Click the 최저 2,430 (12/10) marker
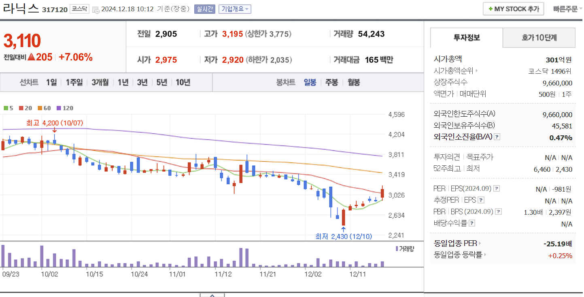 [343, 236]
